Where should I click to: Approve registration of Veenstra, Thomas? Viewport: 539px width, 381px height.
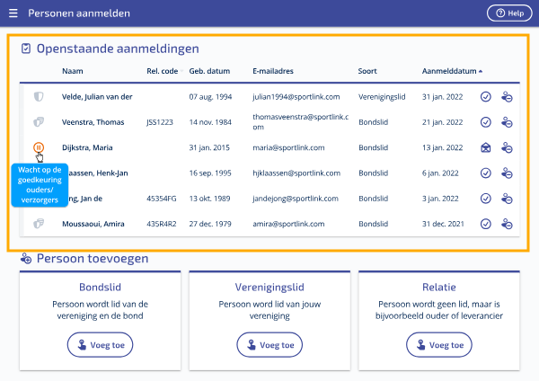485,122
